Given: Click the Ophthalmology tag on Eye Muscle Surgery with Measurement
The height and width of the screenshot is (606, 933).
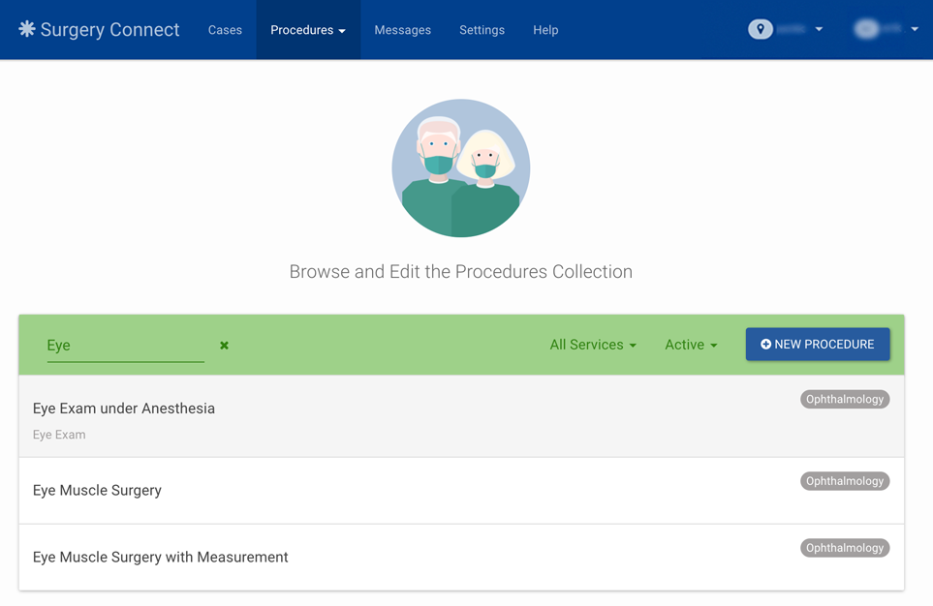Looking at the screenshot, I should tap(844, 547).
